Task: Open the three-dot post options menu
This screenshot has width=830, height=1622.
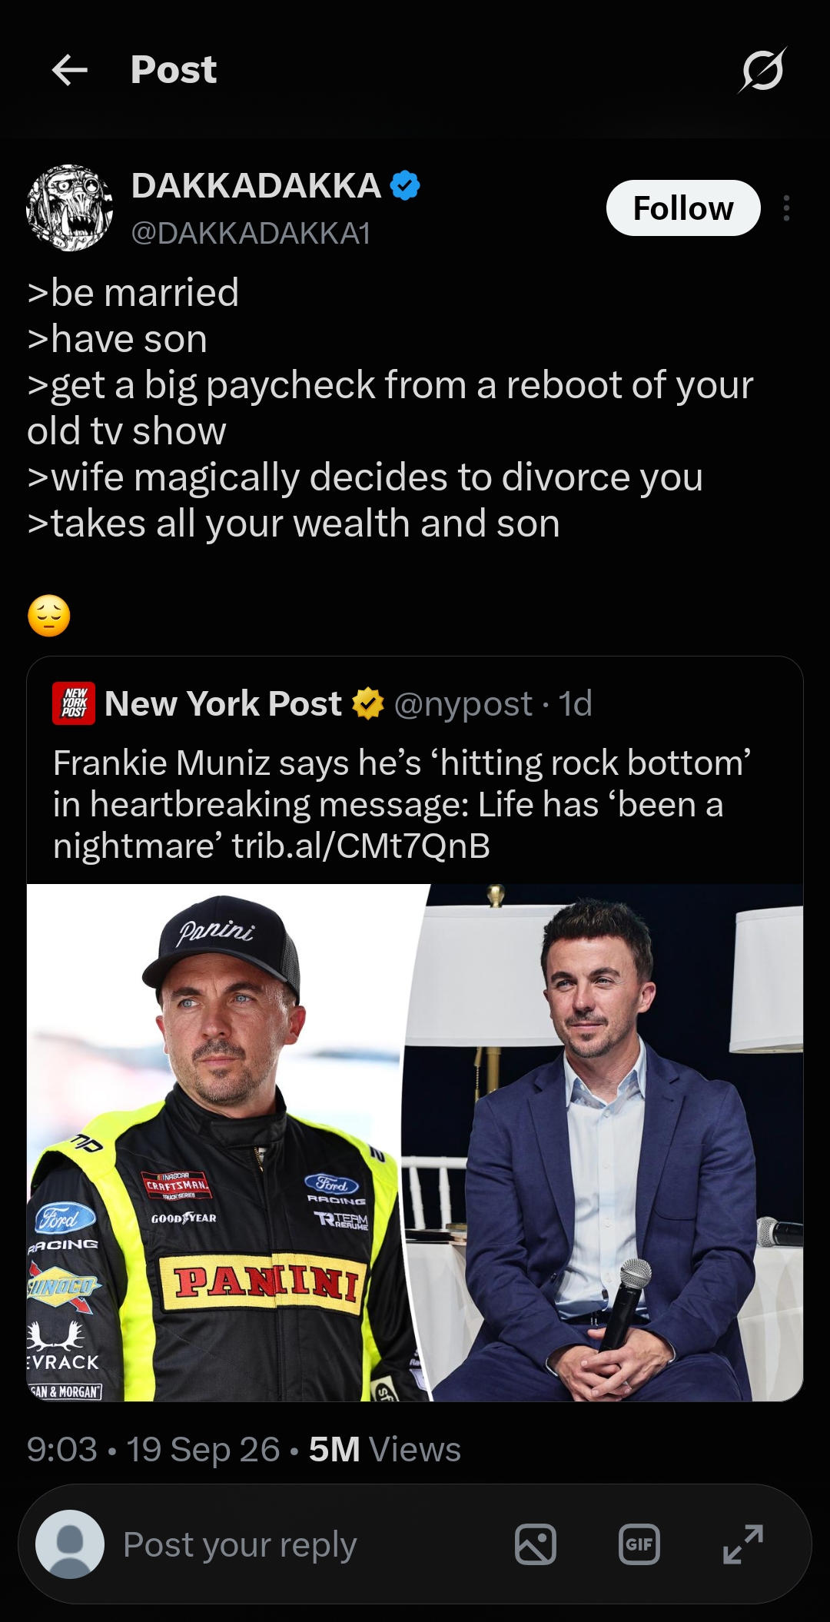Action: coord(786,208)
